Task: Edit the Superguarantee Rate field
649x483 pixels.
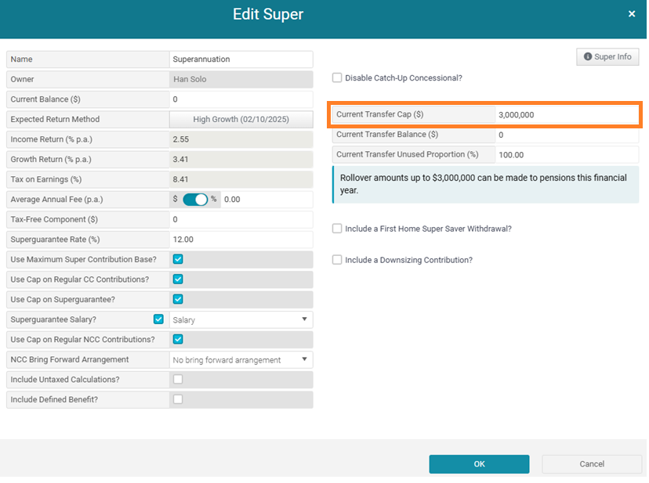Action: tap(241, 240)
